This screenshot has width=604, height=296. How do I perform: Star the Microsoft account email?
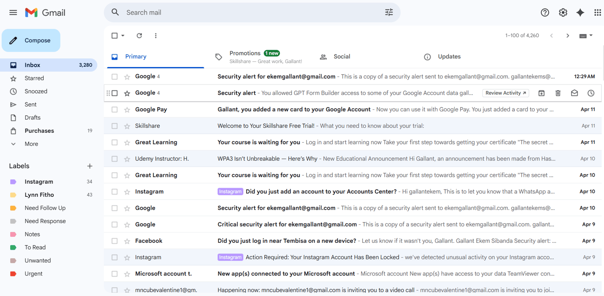[127, 274]
